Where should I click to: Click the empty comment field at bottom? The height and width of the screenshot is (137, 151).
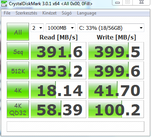(x=75, y=127)
